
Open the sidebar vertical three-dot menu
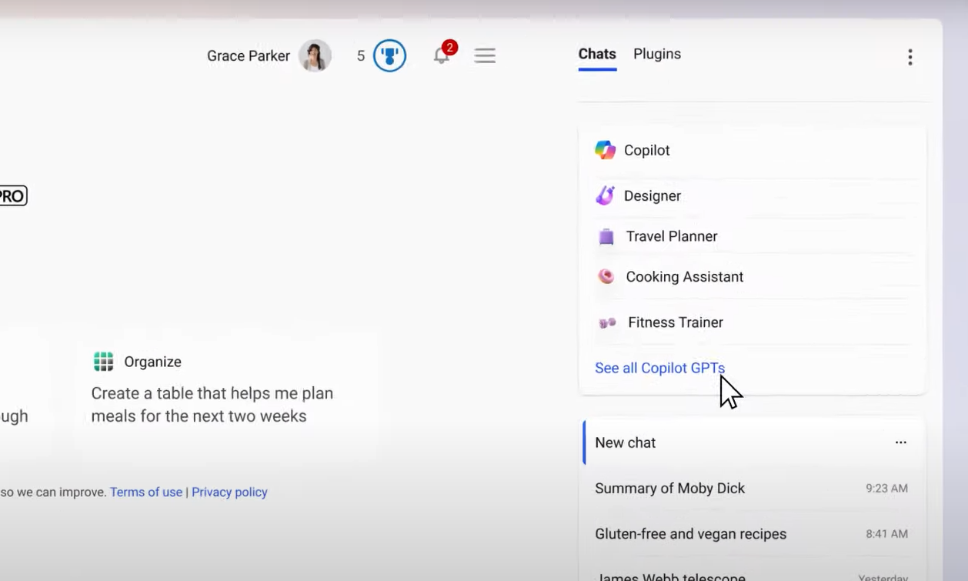click(x=910, y=58)
